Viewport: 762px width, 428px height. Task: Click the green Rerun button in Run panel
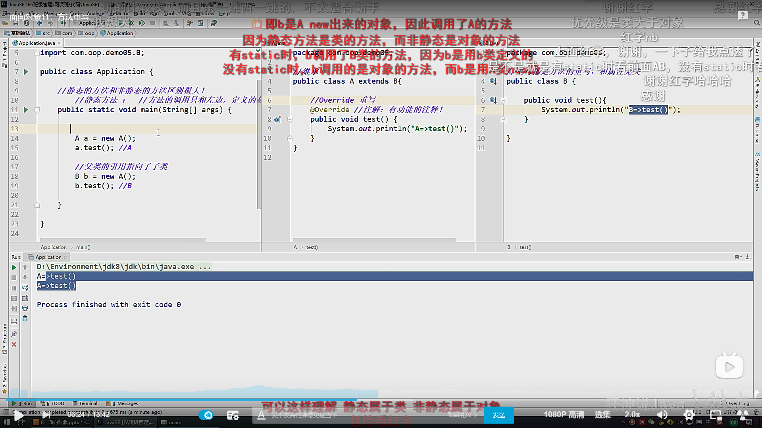click(14, 267)
